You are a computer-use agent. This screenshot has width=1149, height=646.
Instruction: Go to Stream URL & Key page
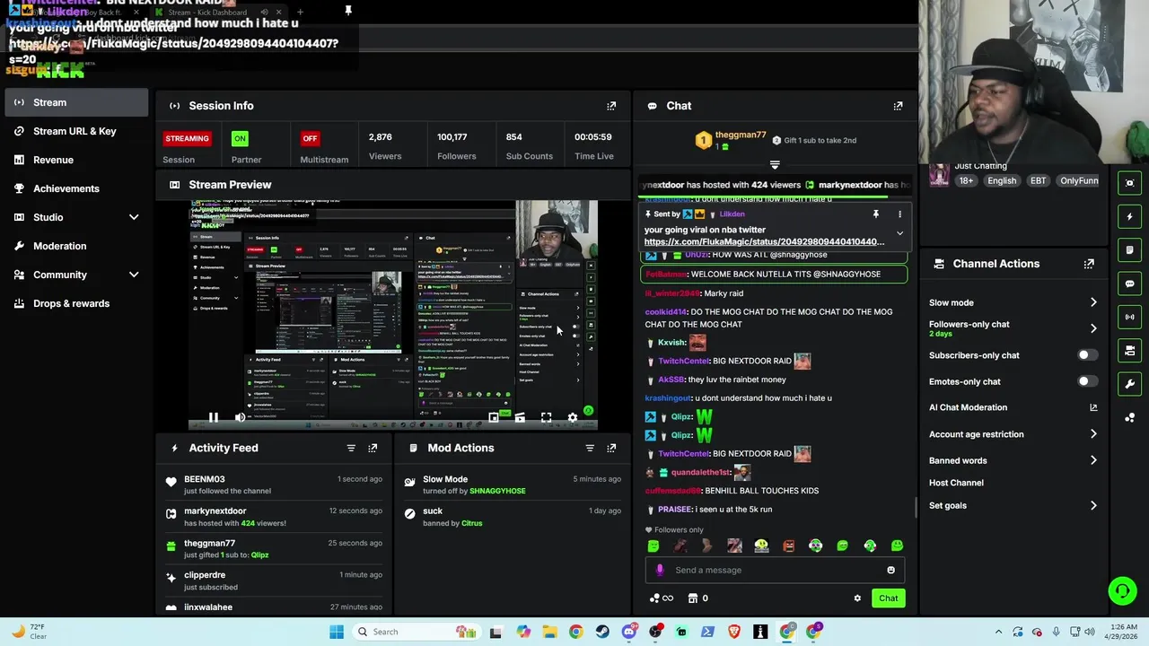pos(76,131)
